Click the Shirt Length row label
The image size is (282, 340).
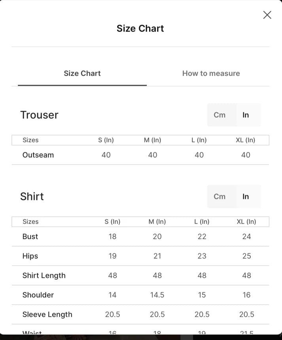tap(44, 275)
